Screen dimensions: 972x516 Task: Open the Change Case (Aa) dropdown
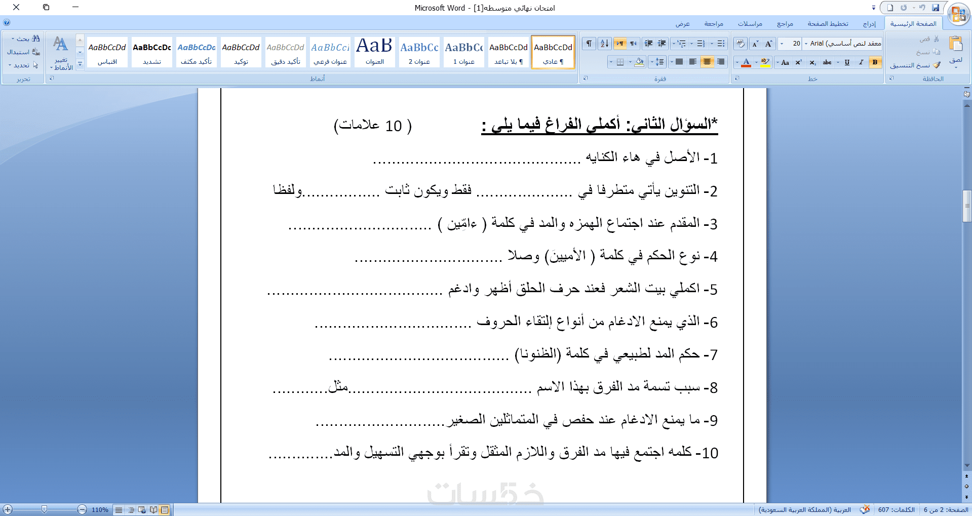pyautogui.click(x=783, y=62)
